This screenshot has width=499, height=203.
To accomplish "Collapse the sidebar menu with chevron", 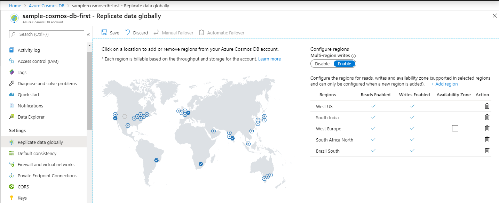I will 88,34.
